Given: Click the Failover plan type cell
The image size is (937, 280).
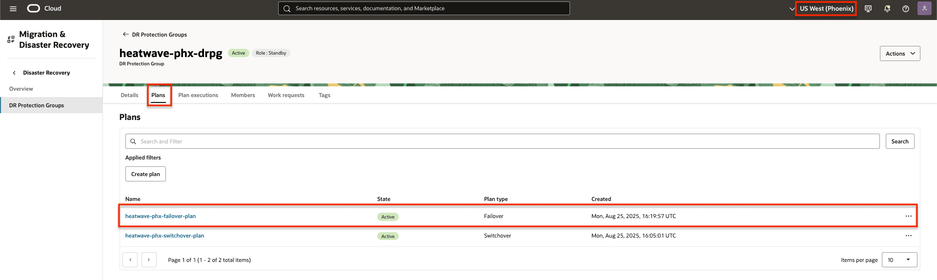Looking at the screenshot, I should [493, 216].
